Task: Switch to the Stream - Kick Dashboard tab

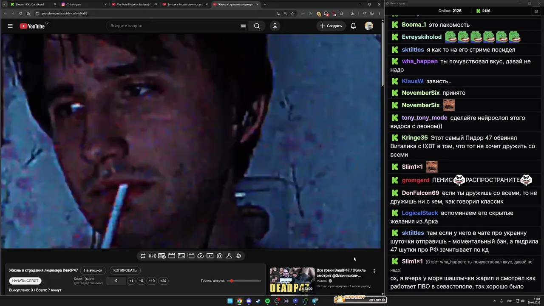Action: [33, 4]
